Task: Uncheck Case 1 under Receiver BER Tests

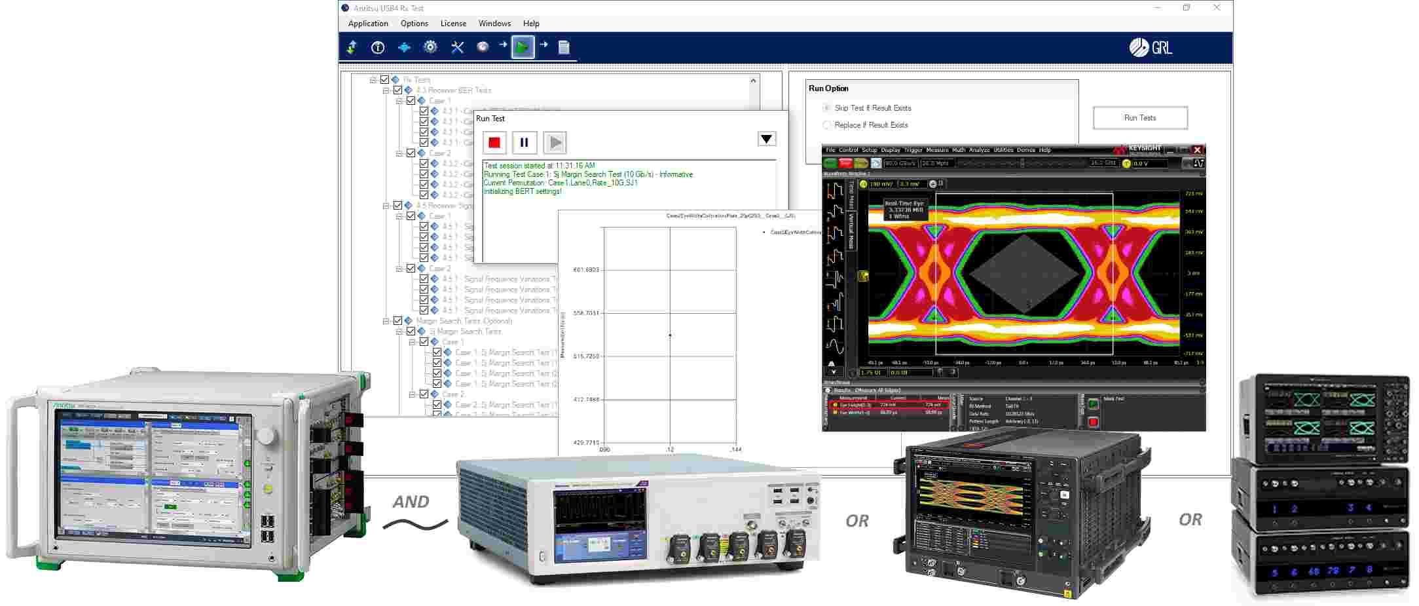Action: [411, 102]
